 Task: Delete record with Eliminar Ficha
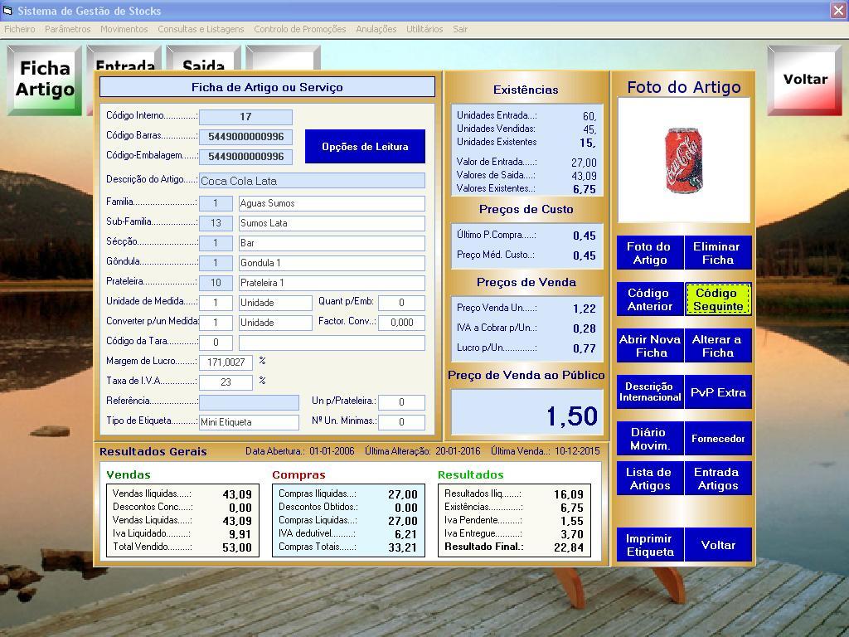click(x=717, y=253)
